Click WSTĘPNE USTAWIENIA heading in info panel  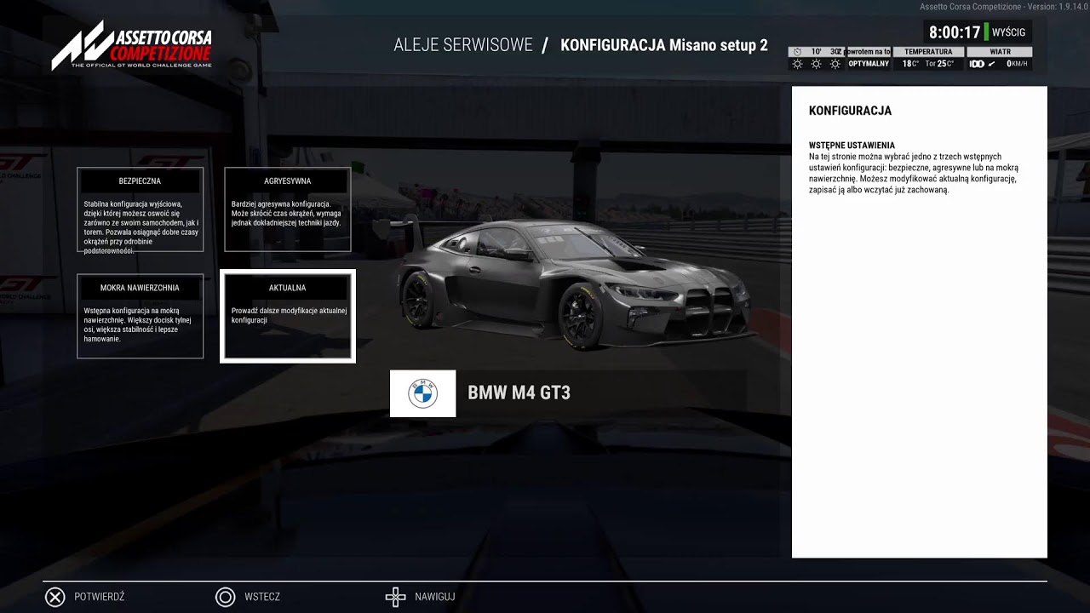coord(852,146)
